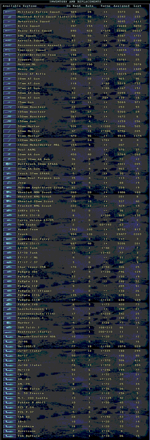Click the Engineer Squad unit icon
The image size is (150, 440).
9,50
